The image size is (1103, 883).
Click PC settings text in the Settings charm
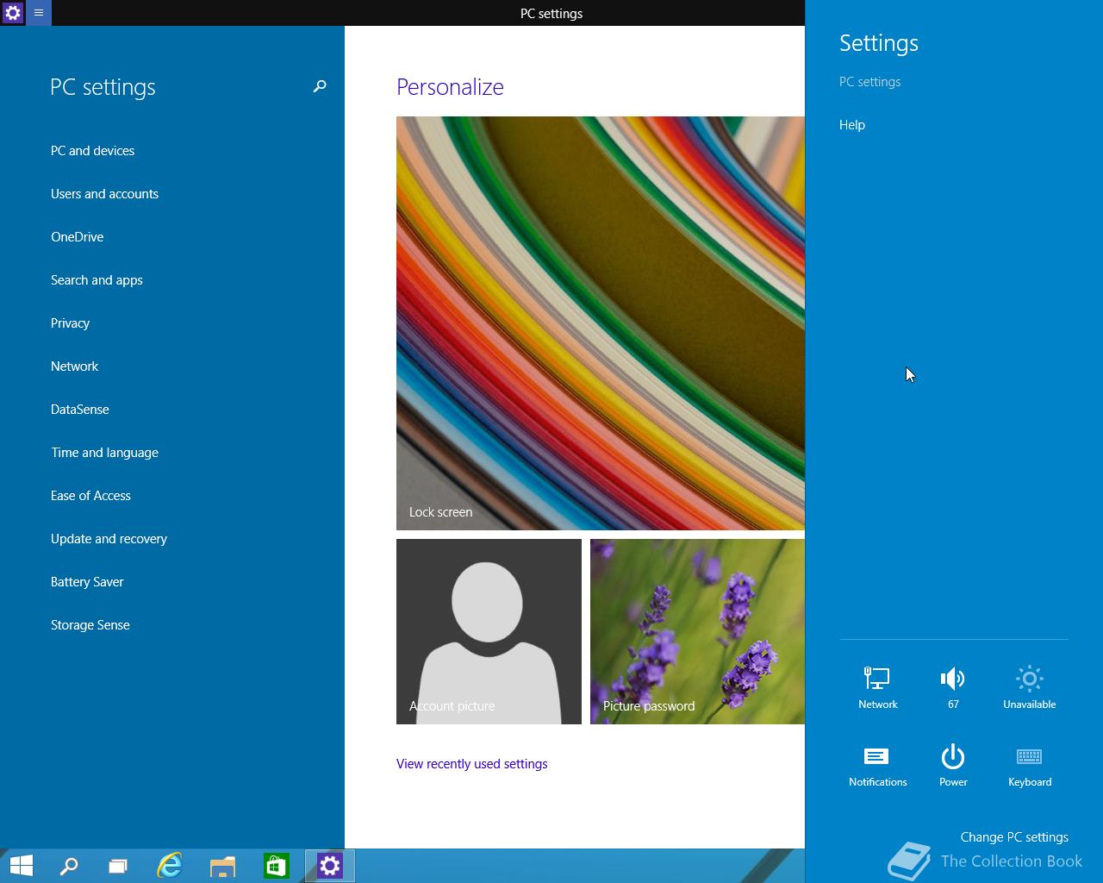point(869,82)
